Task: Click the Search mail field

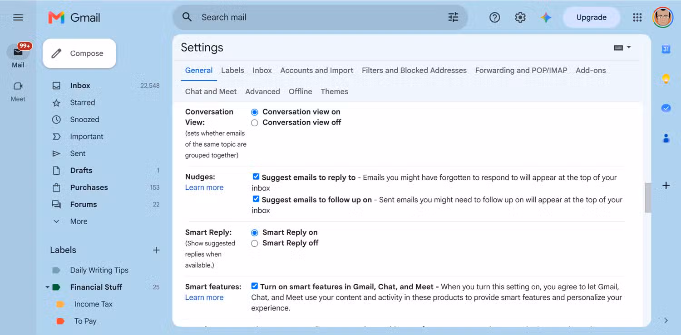Action: (x=320, y=17)
